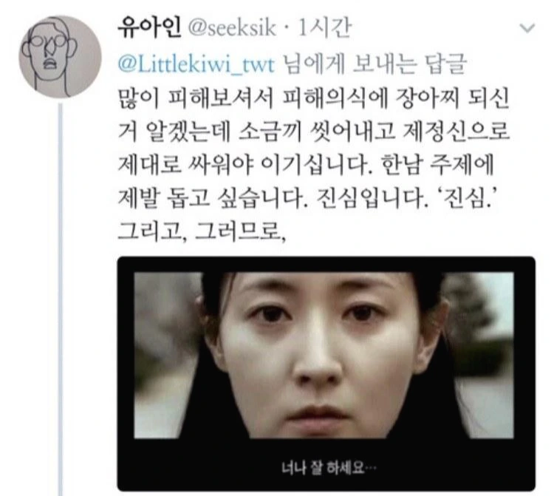Click the @seeksik handle
554x496 pixels.
tap(232, 28)
